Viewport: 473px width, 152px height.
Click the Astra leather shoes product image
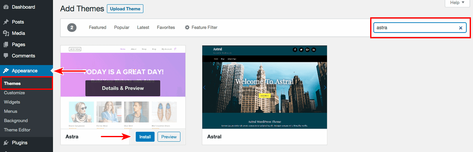(165, 112)
